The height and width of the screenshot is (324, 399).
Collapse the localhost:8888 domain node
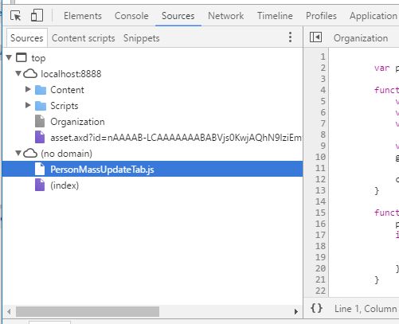[18, 73]
